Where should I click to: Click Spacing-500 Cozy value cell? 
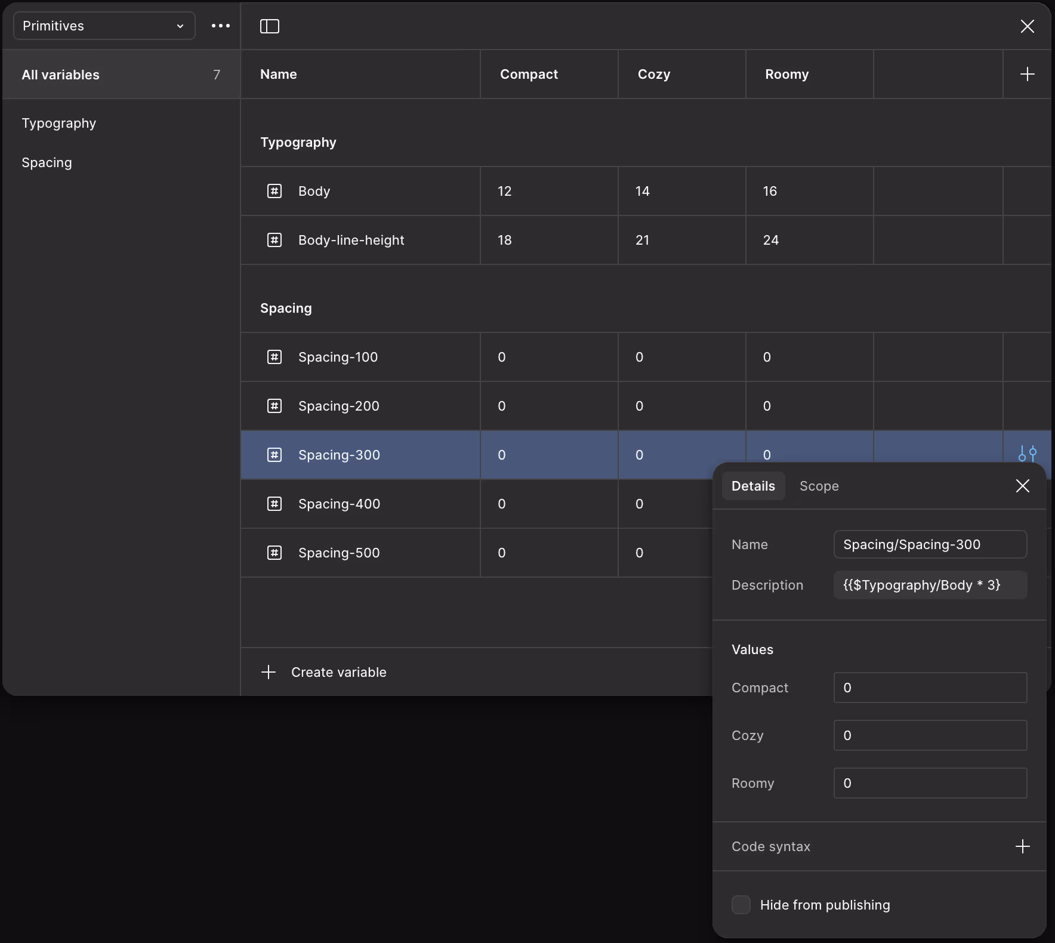click(x=665, y=553)
